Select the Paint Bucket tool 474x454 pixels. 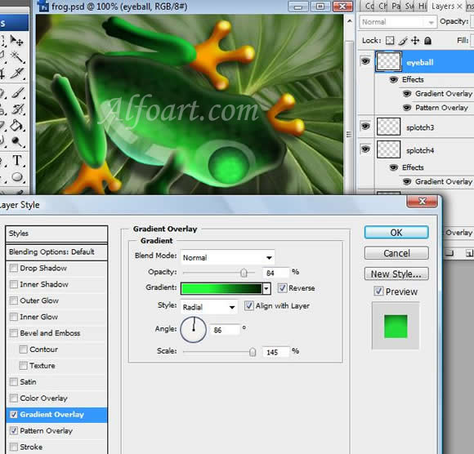click(17, 126)
